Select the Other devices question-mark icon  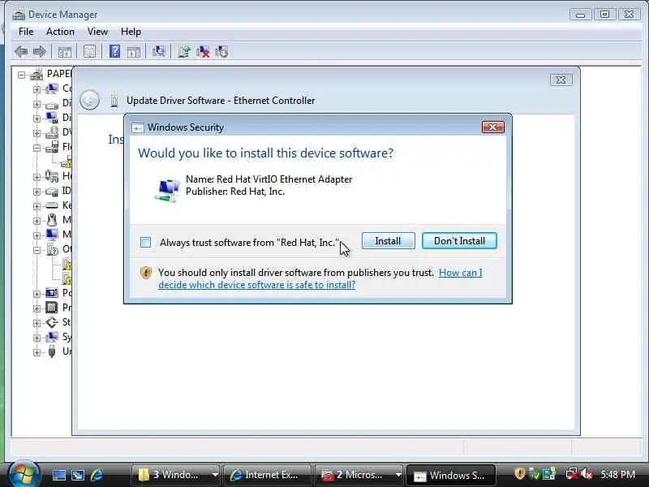52,249
